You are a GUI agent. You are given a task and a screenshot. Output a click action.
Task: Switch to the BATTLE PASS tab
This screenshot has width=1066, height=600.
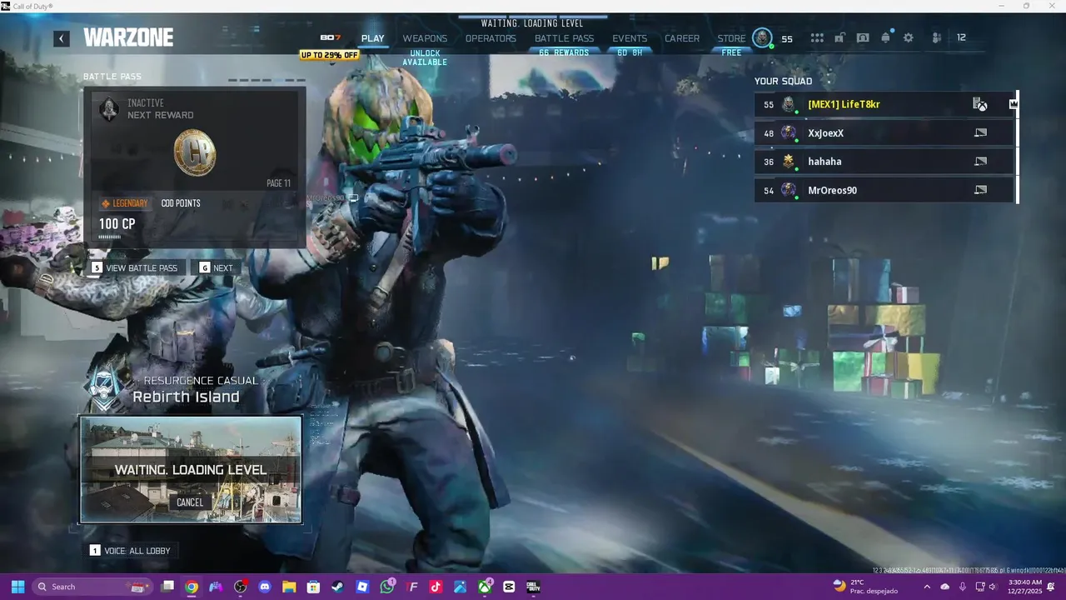tap(565, 38)
